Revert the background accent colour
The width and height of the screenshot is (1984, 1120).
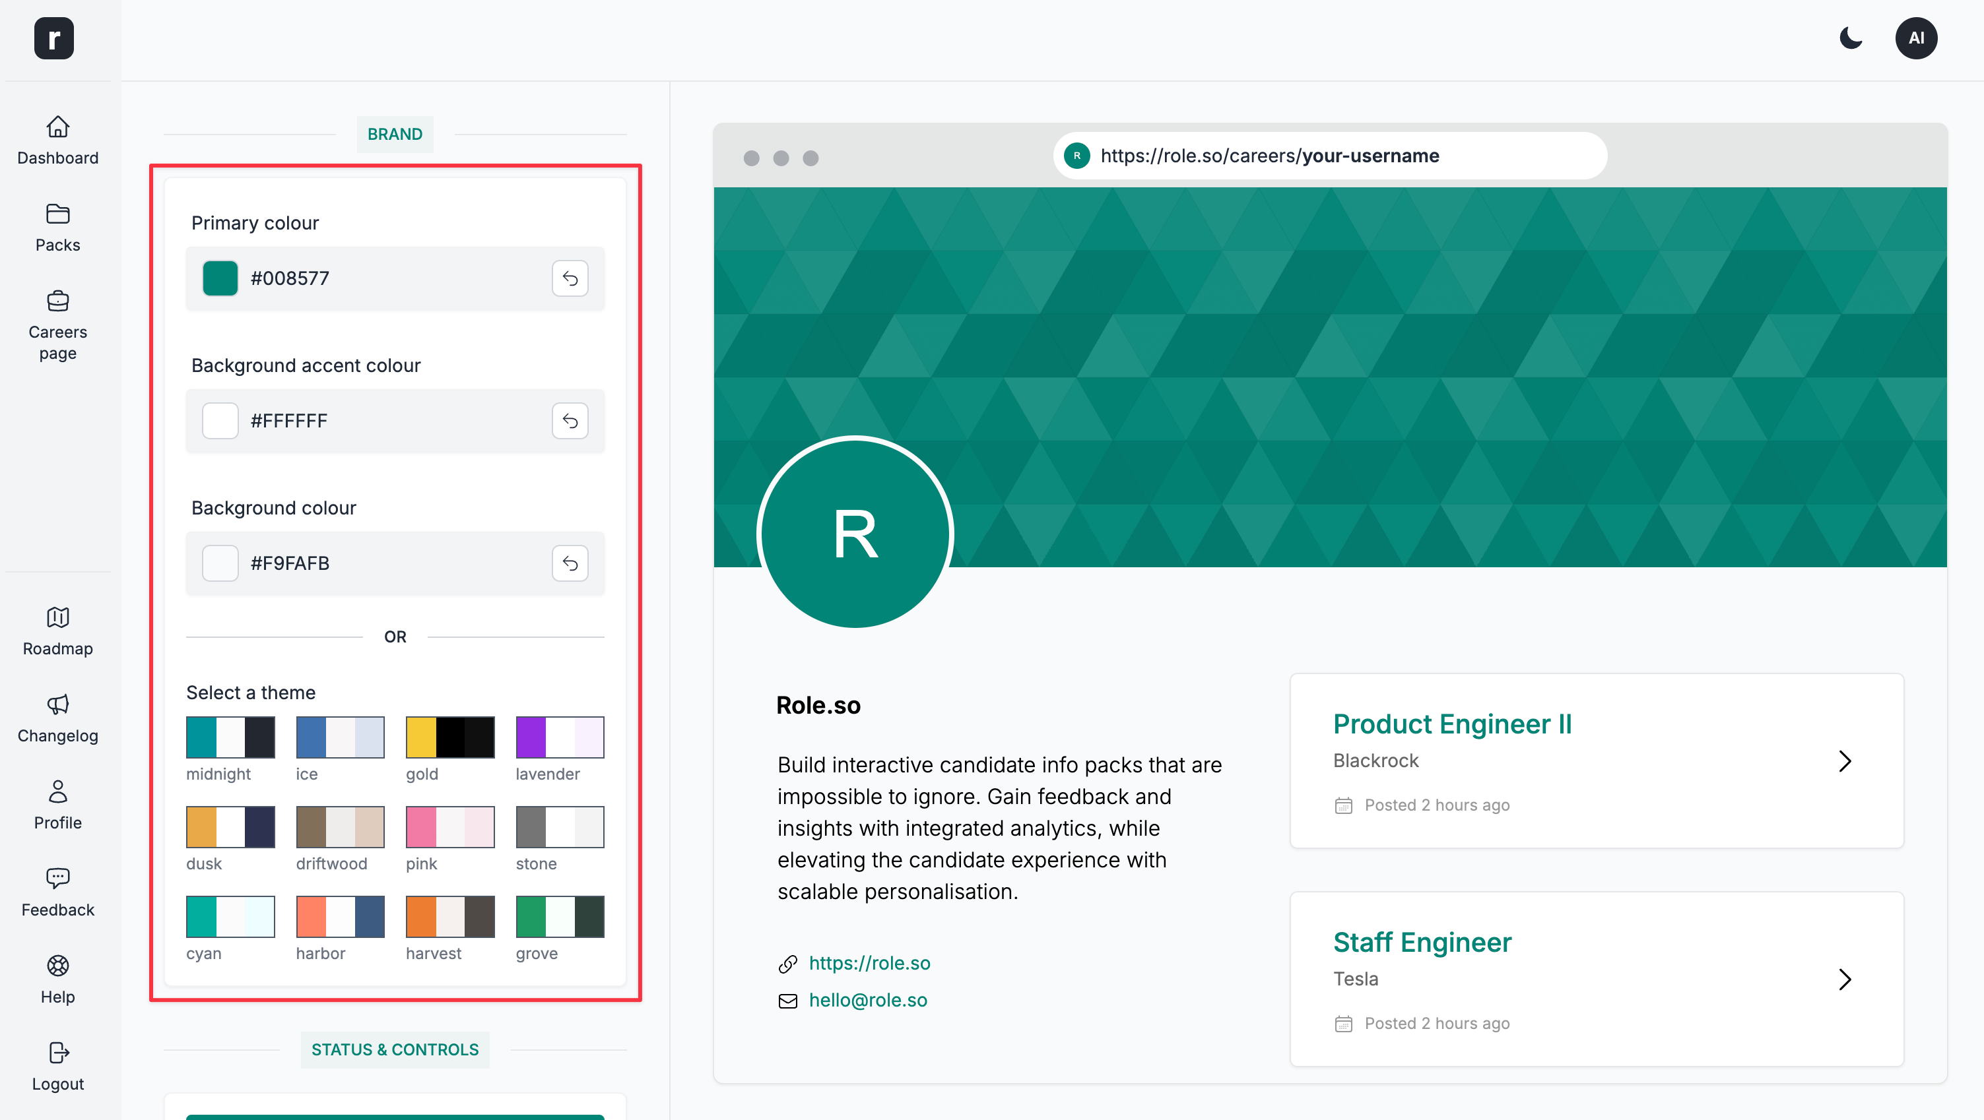tap(570, 420)
